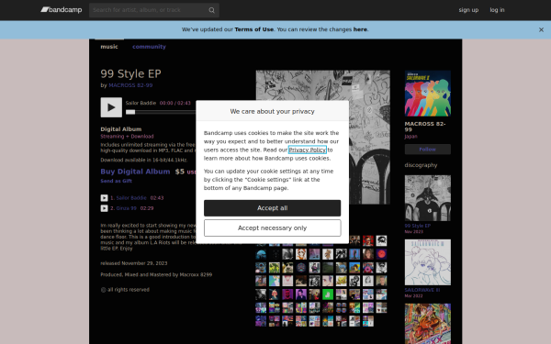Image resolution: width=551 pixels, height=344 pixels.
Task: Click the 'We care about your privacy' dialog heading
Action: 273,111
